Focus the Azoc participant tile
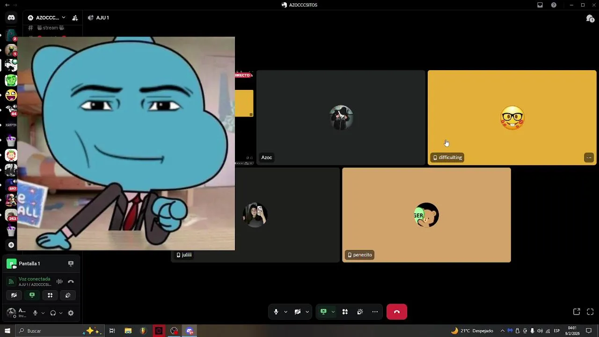 [x=341, y=117]
